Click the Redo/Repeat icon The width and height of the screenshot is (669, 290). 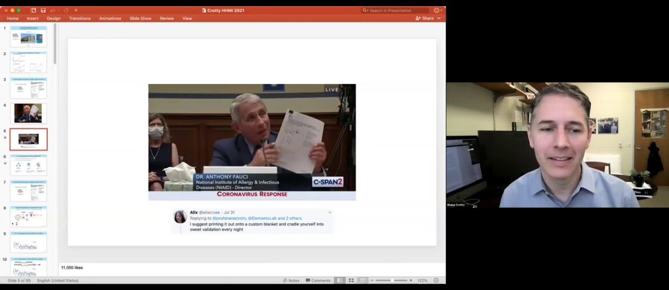(66, 10)
